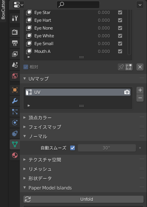Viewport: 147px width, 207px height.
Task: Toggle the 相対 (relative) checkbox
Action: tap(26, 67)
